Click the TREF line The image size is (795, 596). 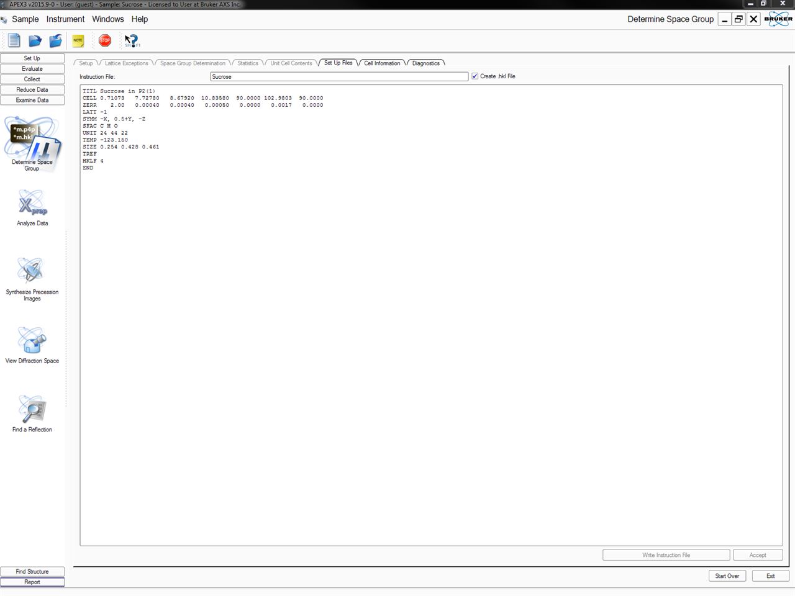click(x=89, y=154)
